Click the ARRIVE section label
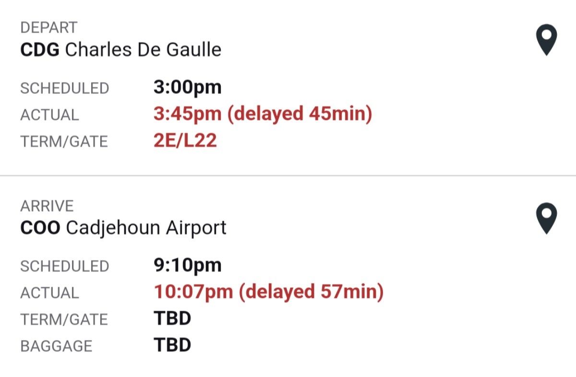Image resolution: width=576 pixels, height=377 pixels. click(47, 206)
